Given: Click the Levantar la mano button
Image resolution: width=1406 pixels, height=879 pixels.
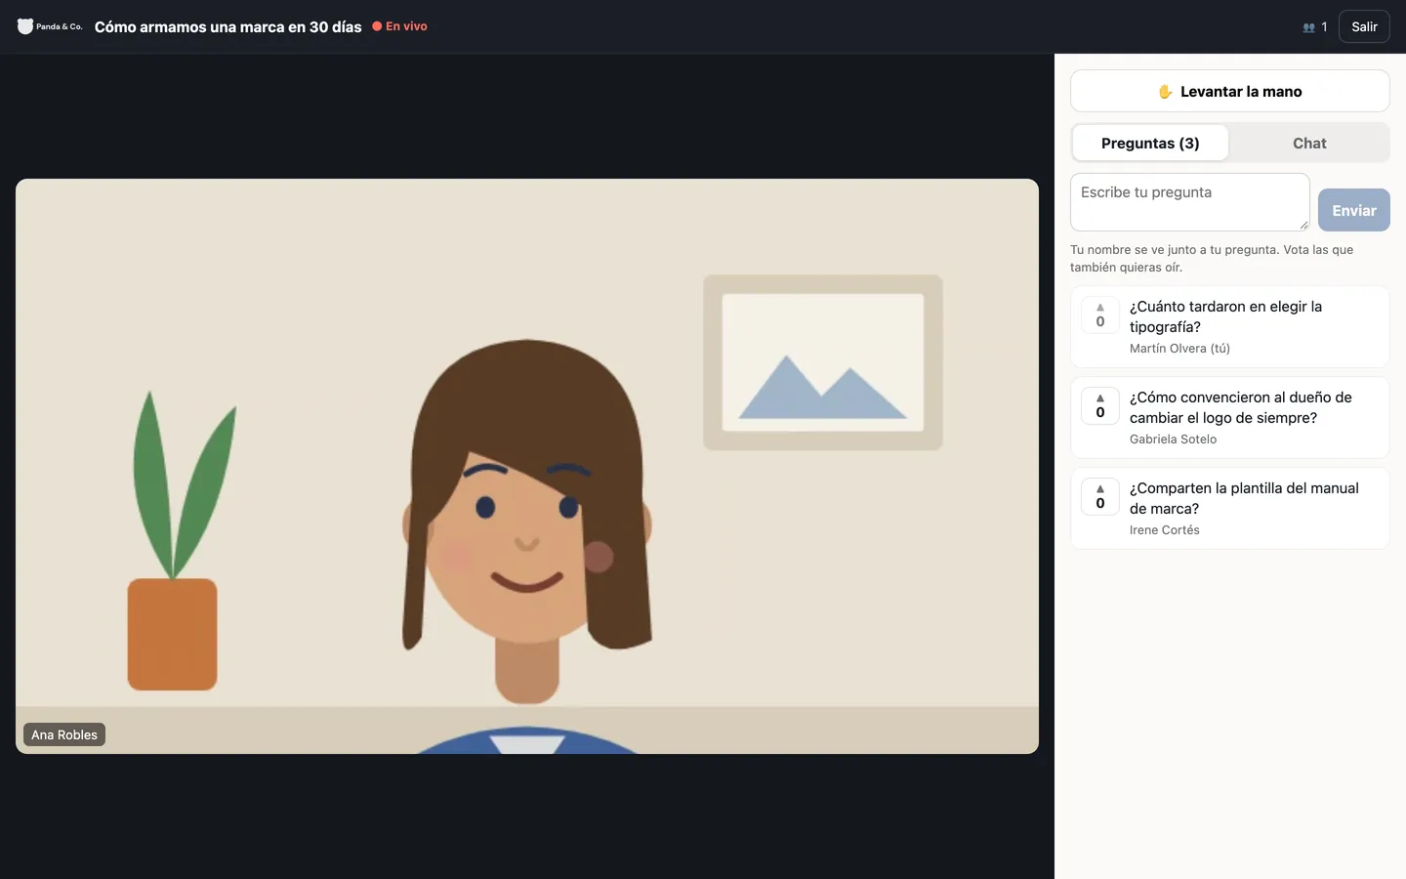Looking at the screenshot, I should pyautogui.click(x=1230, y=91).
